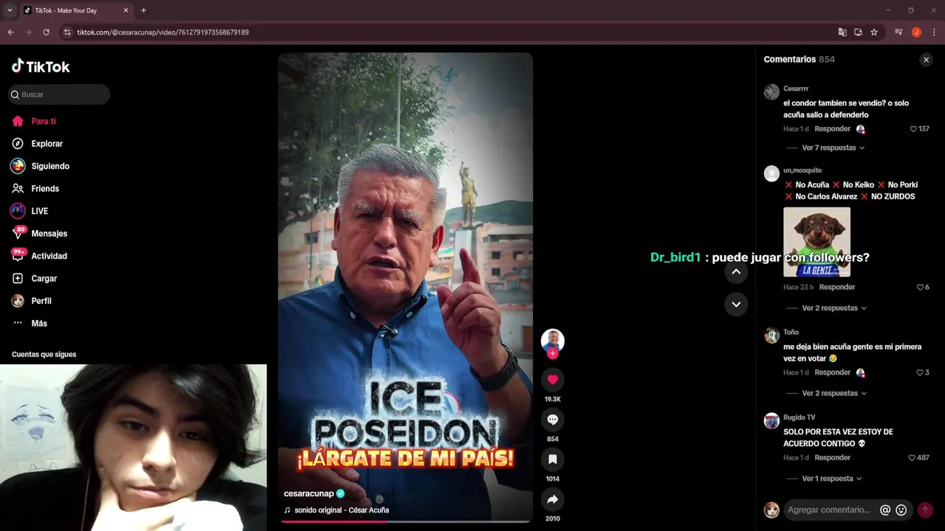Image resolution: width=945 pixels, height=531 pixels.
Task: Open un.mosquito's profile name
Action: [x=803, y=170]
